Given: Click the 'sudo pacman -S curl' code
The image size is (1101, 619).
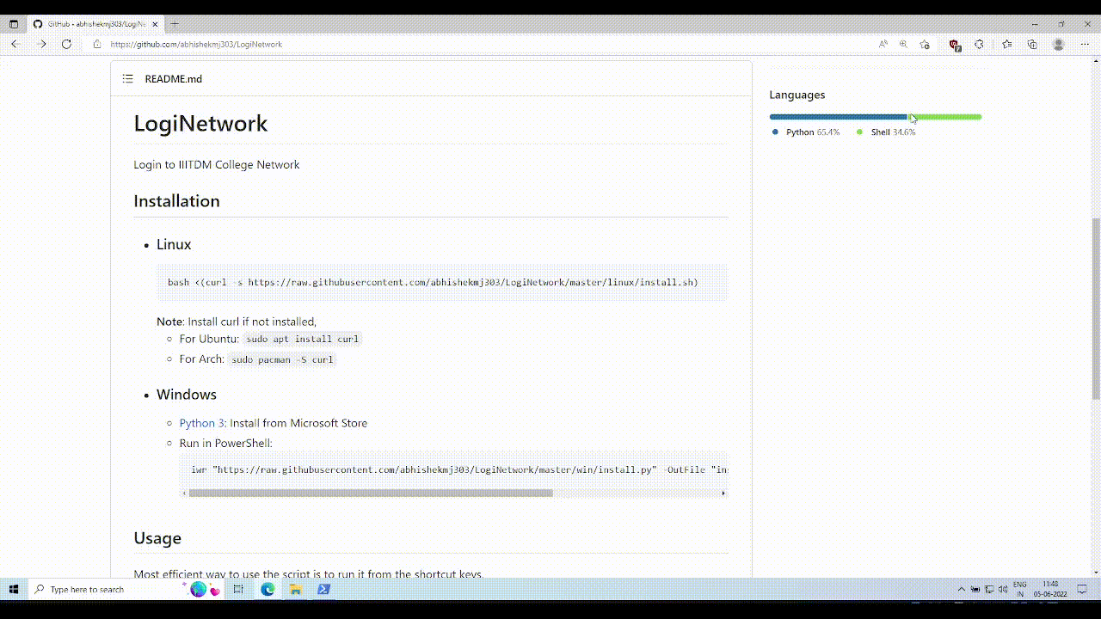Looking at the screenshot, I should pyautogui.click(x=282, y=359).
